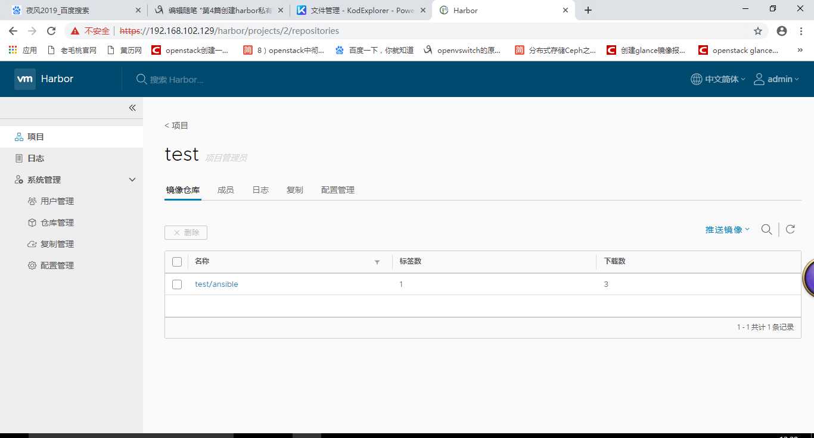The height and width of the screenshot is (438, 814).
Task: Open the 创建glance镜像报 bookmark
Action: (647, 51)
